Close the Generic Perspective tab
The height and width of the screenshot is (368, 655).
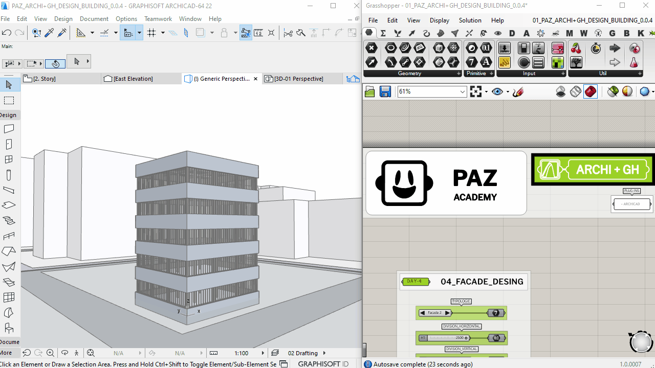pos(256,79)
